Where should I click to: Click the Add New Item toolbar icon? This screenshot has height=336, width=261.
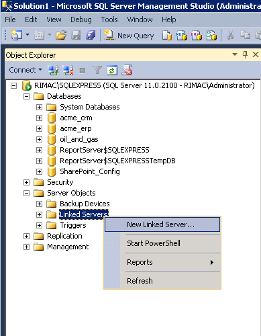tap(39, 35)
